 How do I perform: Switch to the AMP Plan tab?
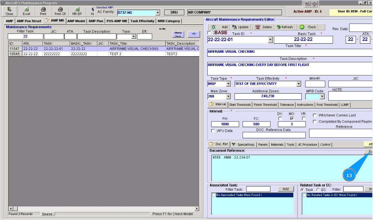click(96, 21)
